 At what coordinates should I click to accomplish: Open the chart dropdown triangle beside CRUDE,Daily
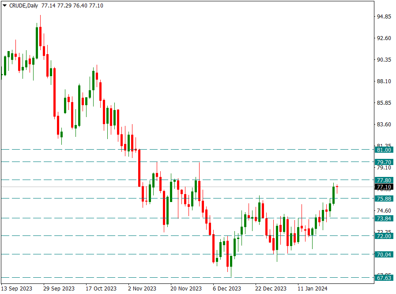pyautogui.click(x=4, y=6)
